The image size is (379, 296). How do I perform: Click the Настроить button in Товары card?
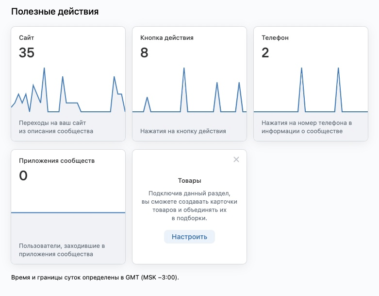coord(189,237)
